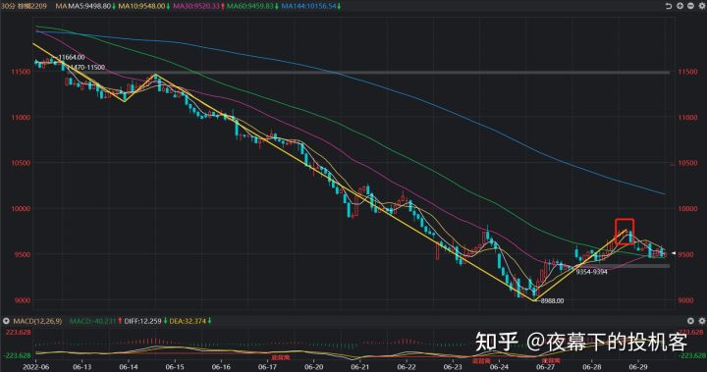Click the current price marker beside right-axis 9500
Screen dimensions: 707x372
674,254
